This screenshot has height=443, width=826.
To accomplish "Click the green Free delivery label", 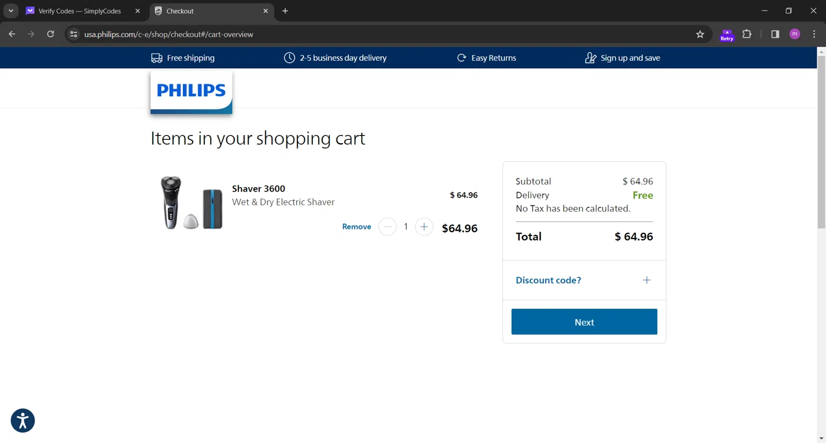I will 643,195.
